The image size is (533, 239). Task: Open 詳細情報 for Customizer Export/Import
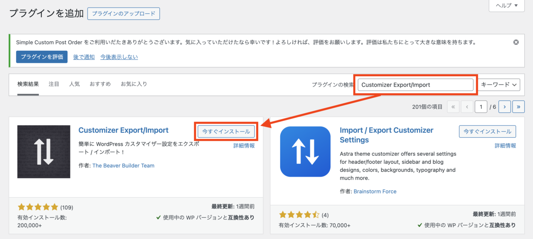pyautogui.click(x=244, y=146)
